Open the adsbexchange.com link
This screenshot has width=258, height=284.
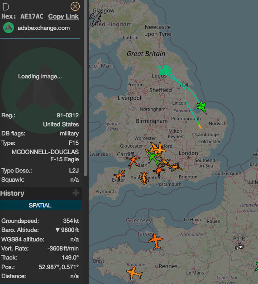pyautogui.click(x=43, y=28)
